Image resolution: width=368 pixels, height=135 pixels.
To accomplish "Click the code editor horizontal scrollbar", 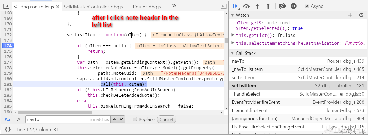I will coord(55,112).
